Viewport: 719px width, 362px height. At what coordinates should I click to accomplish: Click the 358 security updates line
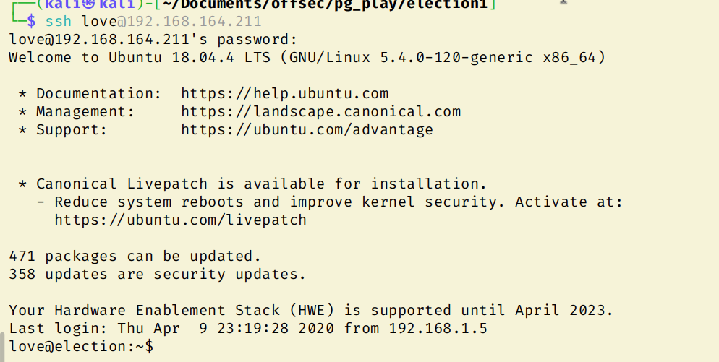tap(157, 274)
